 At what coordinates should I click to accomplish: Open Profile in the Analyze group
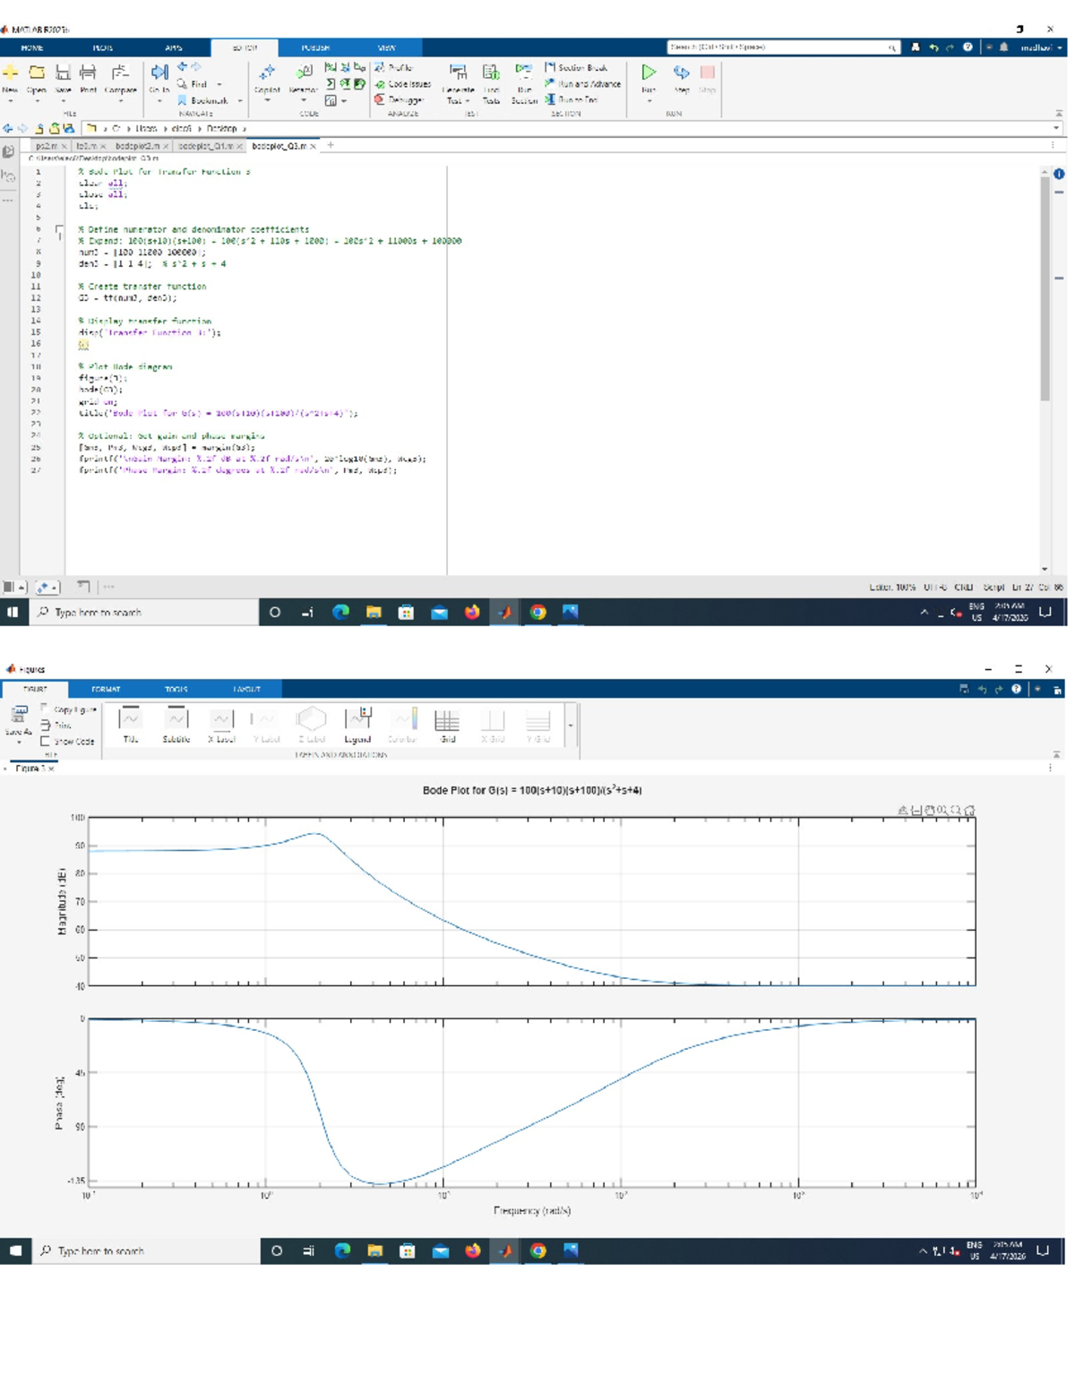393,67
